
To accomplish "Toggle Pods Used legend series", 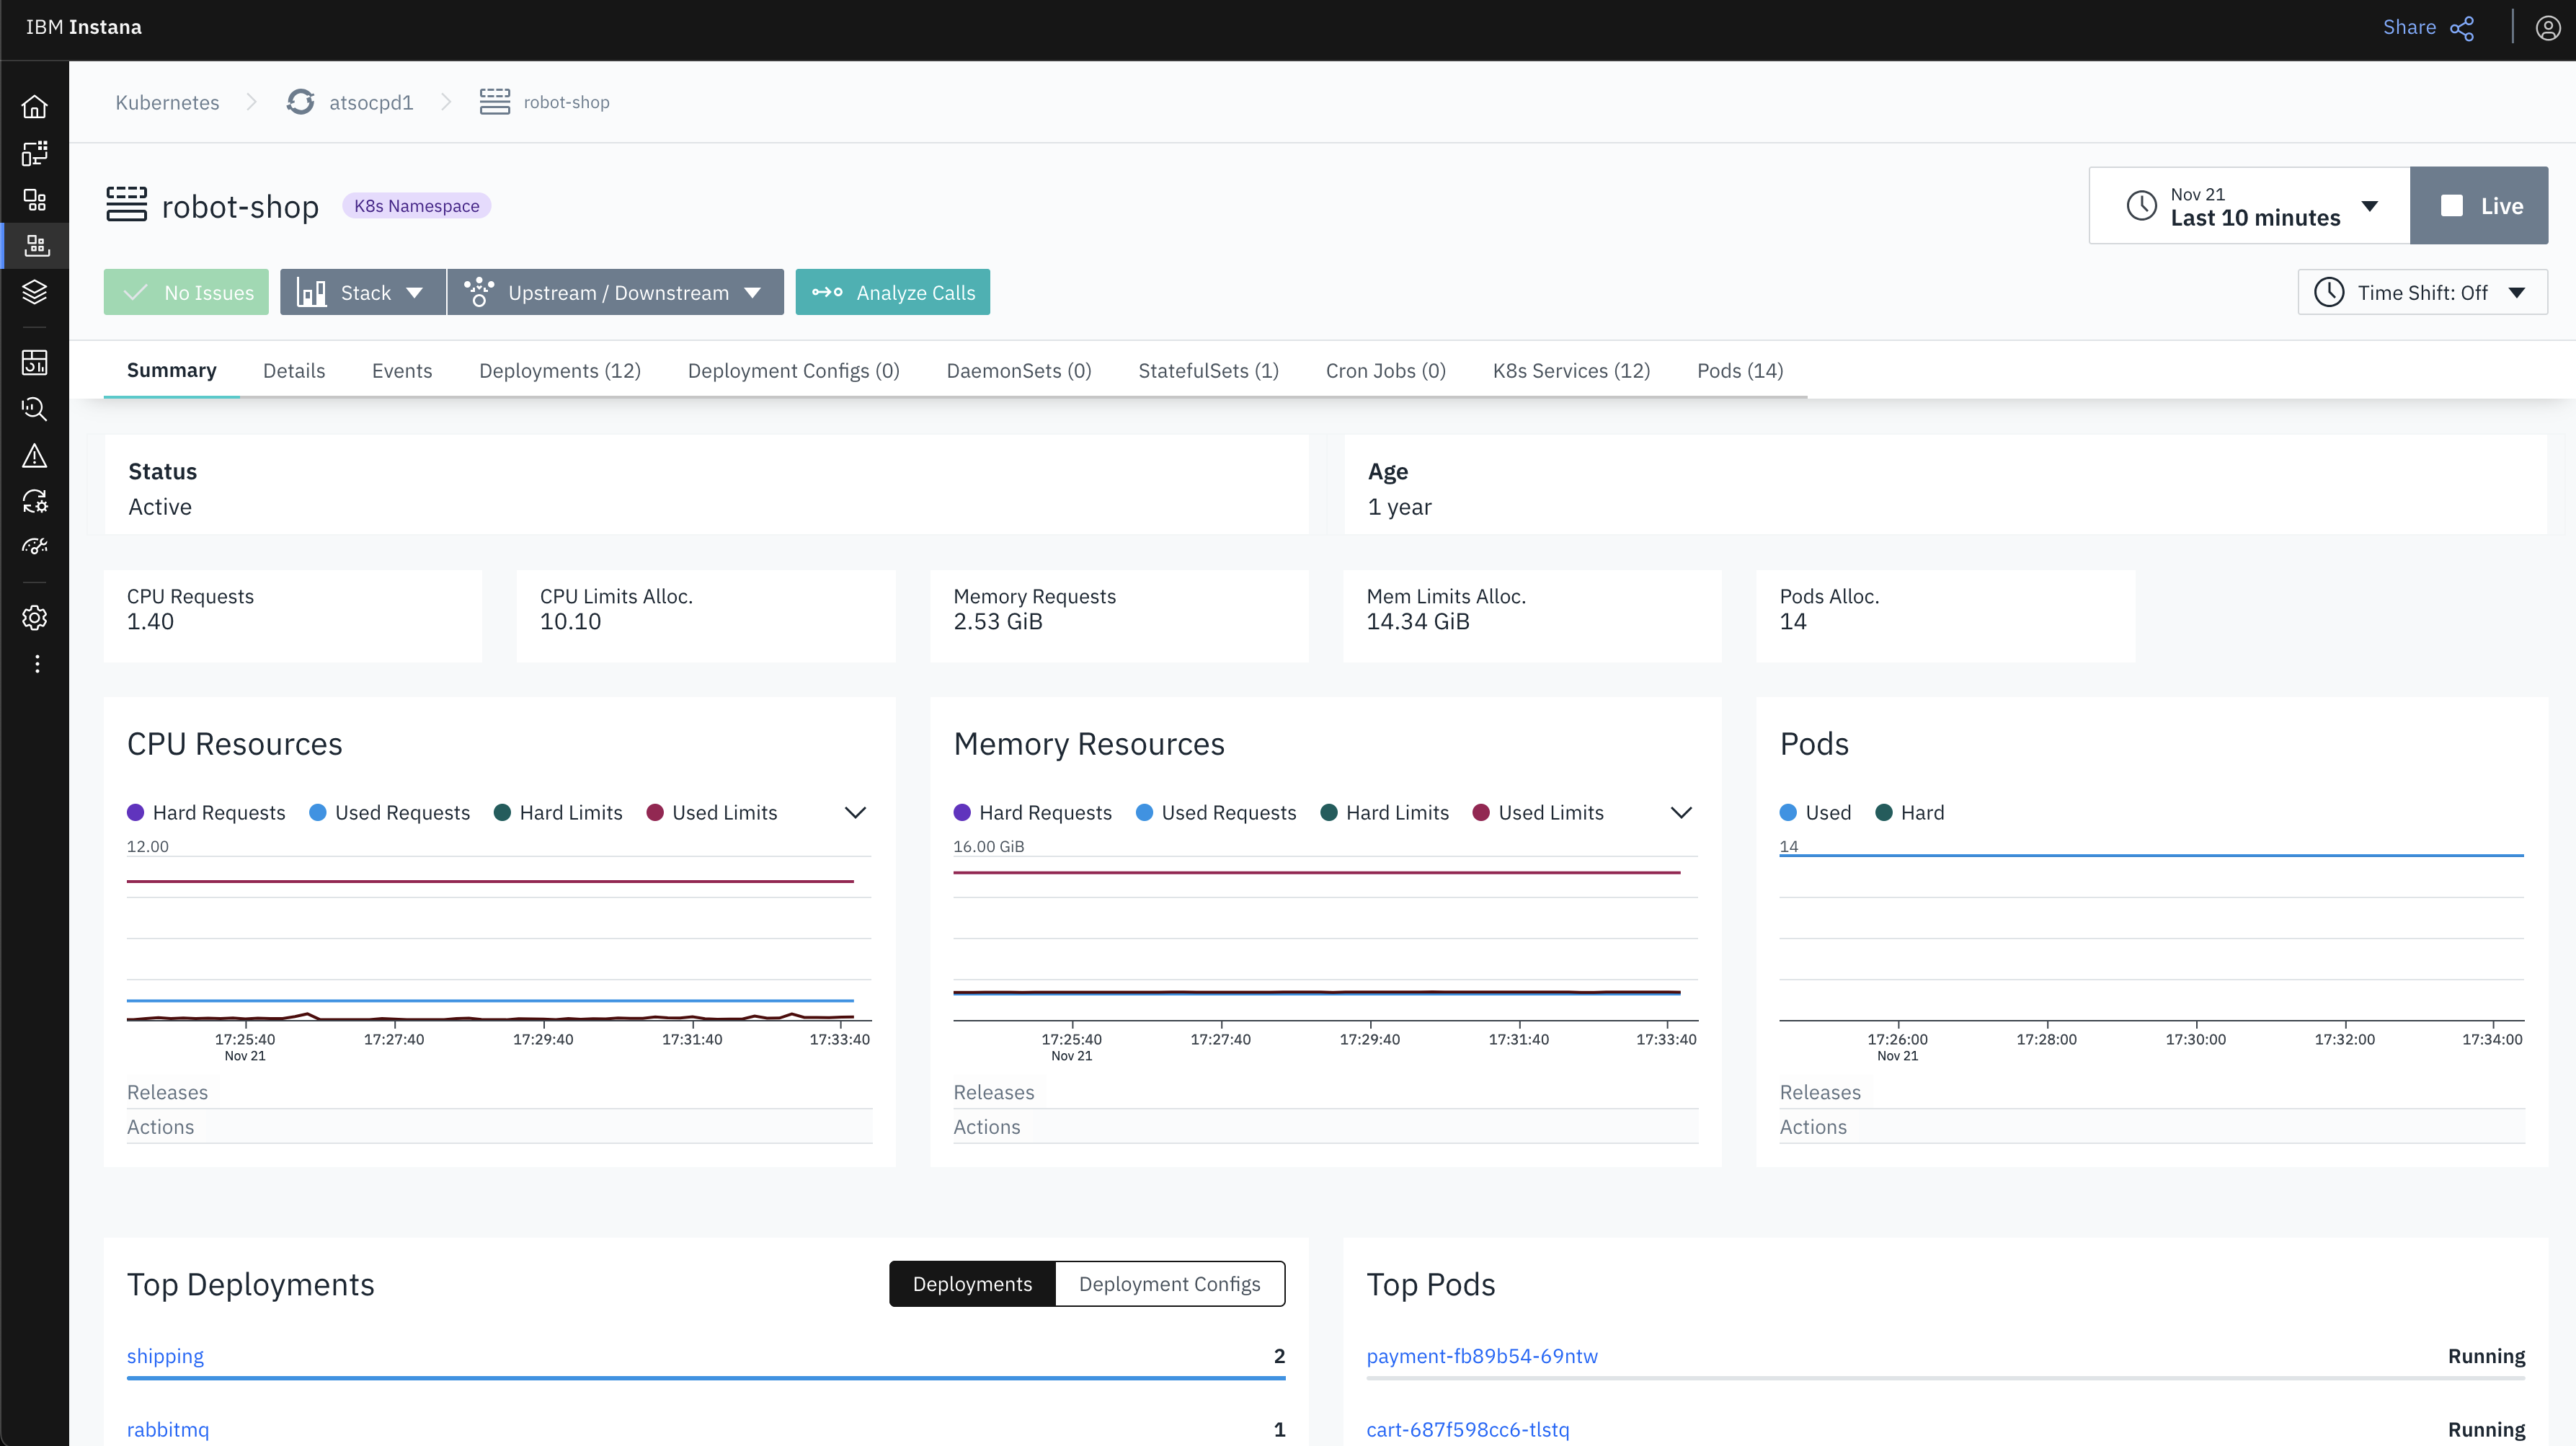I will click(x=1815, y=813).
